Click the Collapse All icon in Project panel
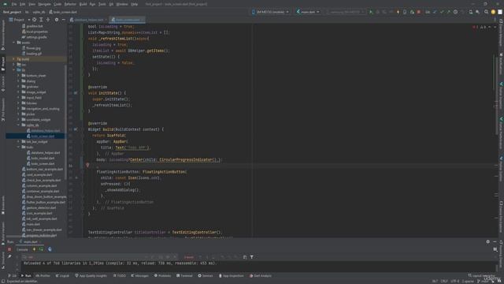The width and height of the screenshot is (504, 284). pyautogui.click(x=48, y=20)
